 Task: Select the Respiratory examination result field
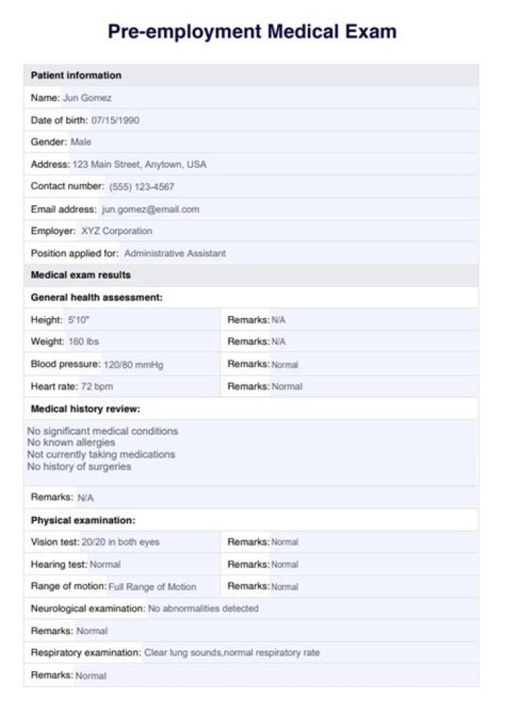coord(231,653)
